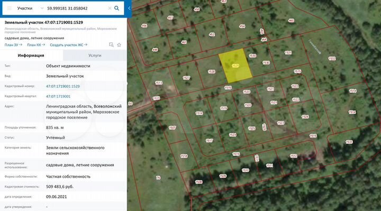Click the area value 835 кв. м
This screenshot has height=211, width=381.
click(x=55, y=127)
